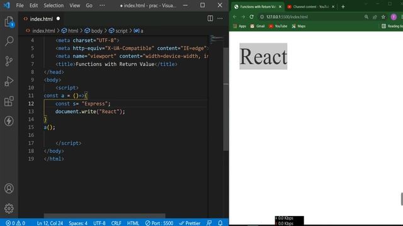This screenshot has width=403, height=226.
Task: Click the a(); call on line 15
Action: [49, 127]
